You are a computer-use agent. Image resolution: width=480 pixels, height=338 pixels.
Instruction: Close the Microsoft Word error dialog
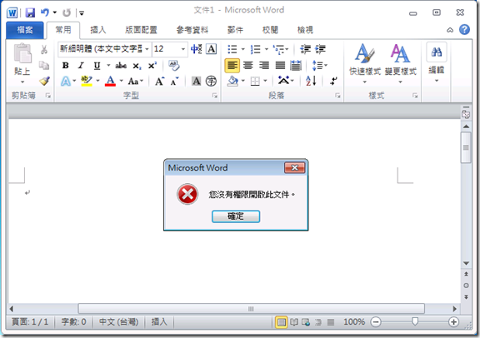(294, 167)
